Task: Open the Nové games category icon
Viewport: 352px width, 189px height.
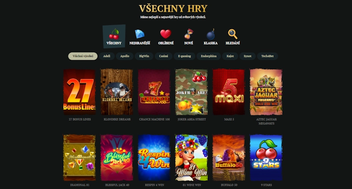Action: 189,37
